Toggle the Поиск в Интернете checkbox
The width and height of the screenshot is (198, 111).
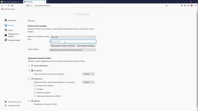click(x=29, y=66)
